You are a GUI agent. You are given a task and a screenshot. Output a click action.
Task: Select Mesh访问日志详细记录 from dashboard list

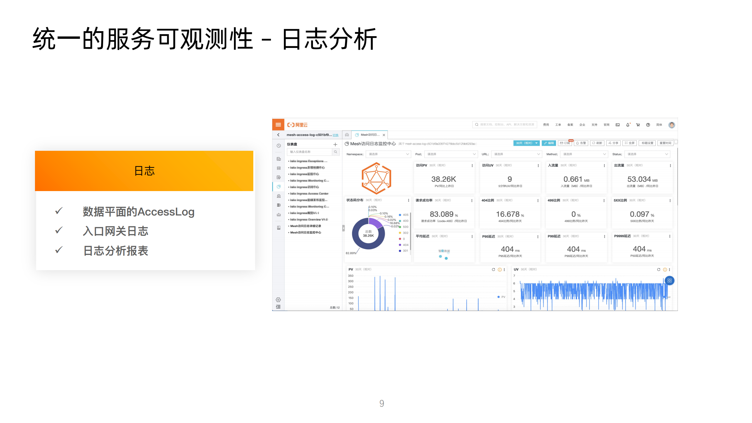tap(305, 226)
